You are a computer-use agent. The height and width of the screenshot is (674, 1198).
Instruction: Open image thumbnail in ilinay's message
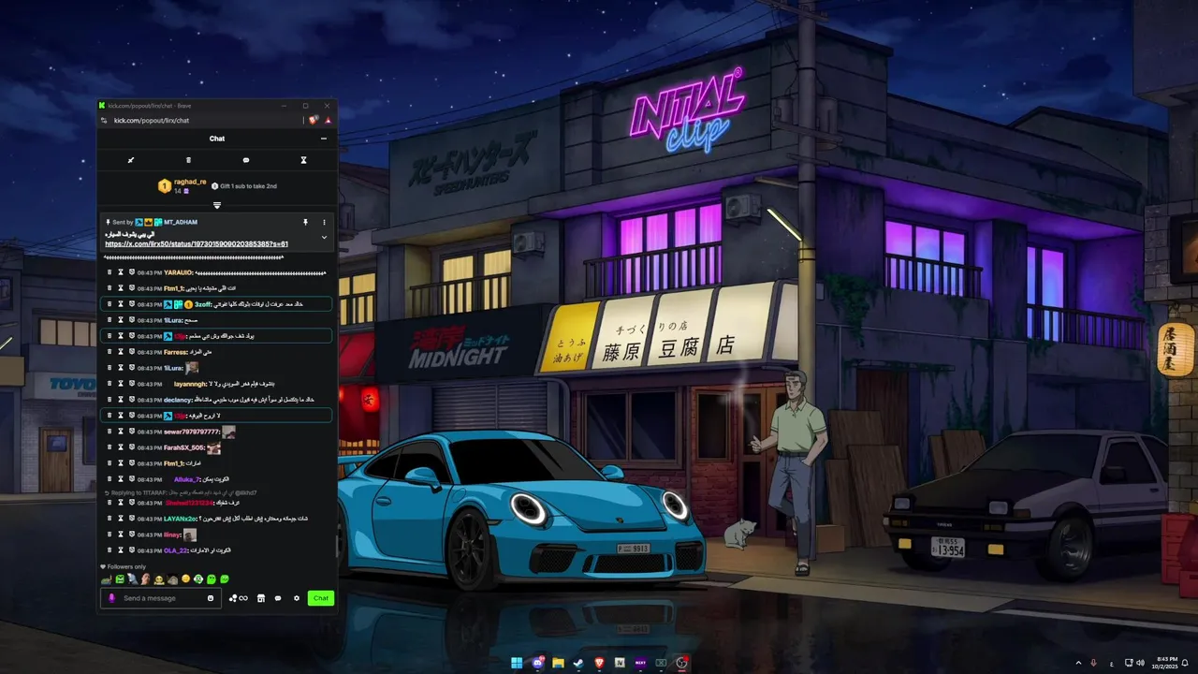point(190,535)
